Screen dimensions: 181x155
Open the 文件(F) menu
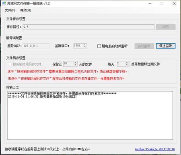10,10
